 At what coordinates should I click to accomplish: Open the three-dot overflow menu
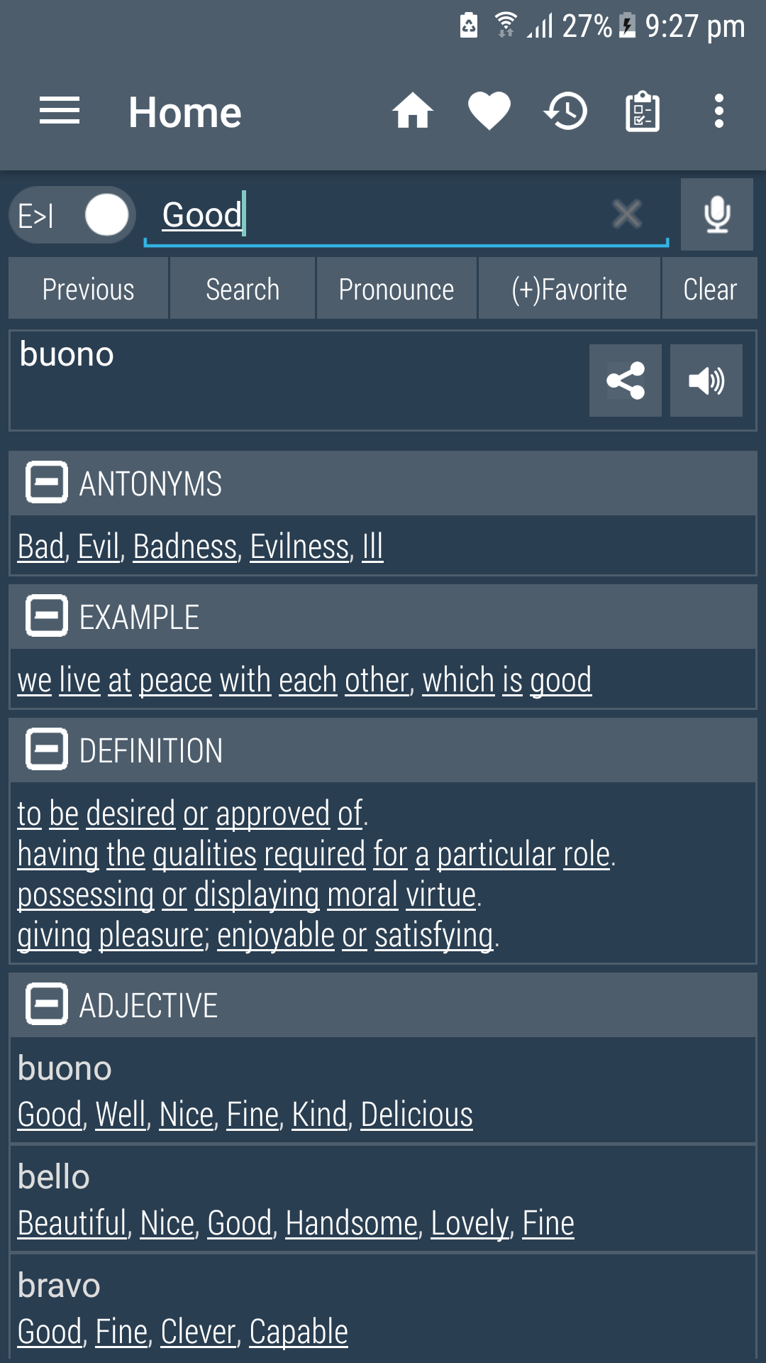pyautogui.click(x=718, y=111)
